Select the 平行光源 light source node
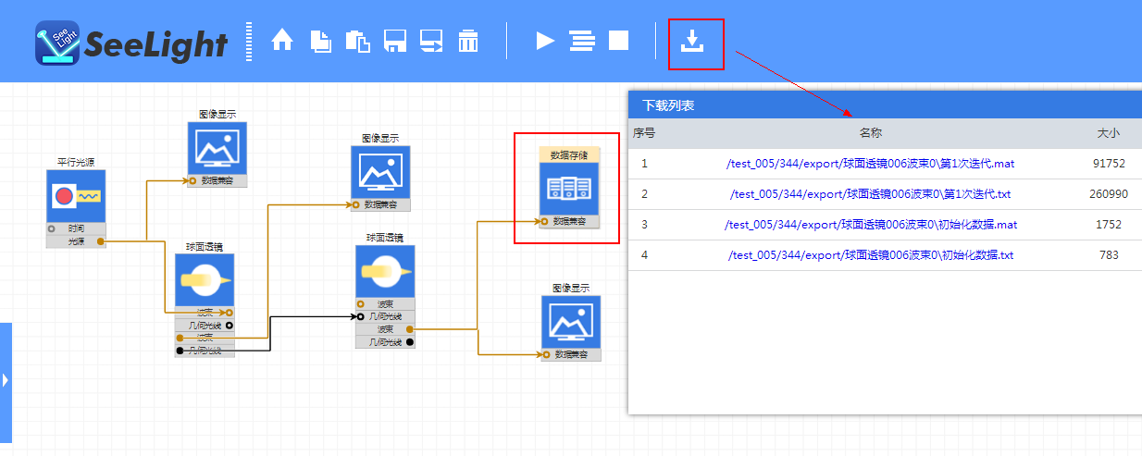Screen dimensions: 1142x456 (76, 196)
